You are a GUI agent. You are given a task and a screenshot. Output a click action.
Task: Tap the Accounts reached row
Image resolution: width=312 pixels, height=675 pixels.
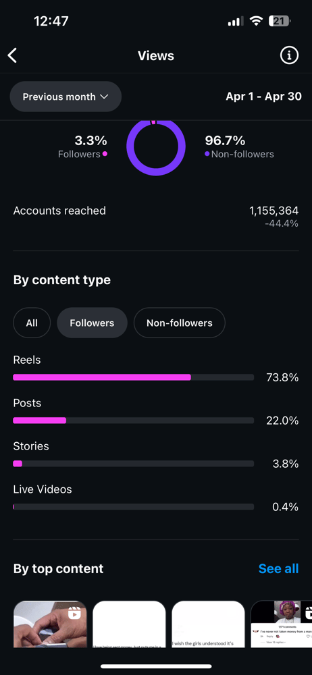(156, 216)
